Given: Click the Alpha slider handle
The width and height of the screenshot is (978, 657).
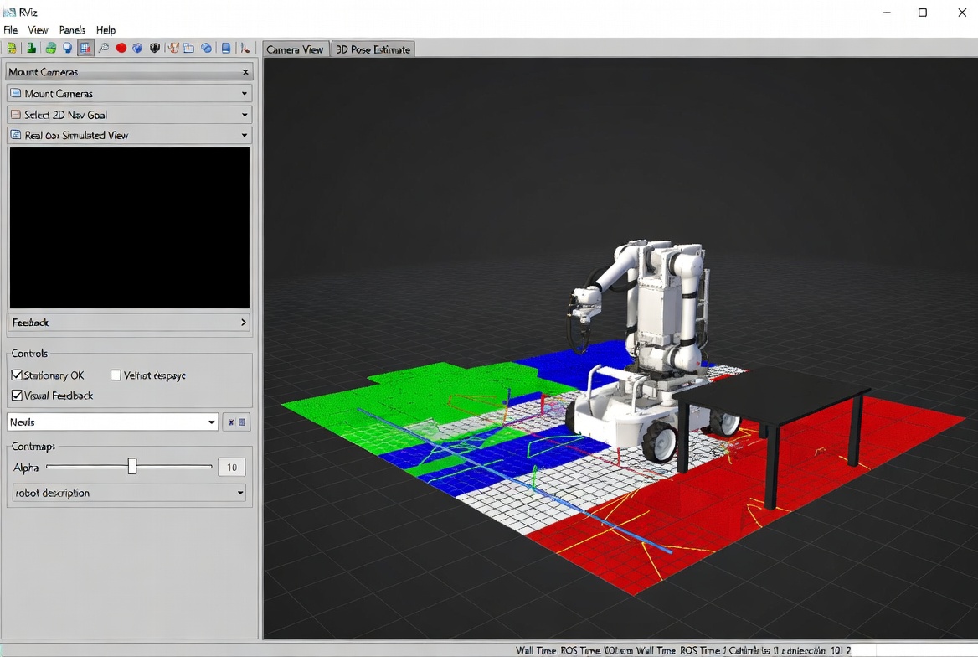Looking at the screenshot, I should coord(132,467).
